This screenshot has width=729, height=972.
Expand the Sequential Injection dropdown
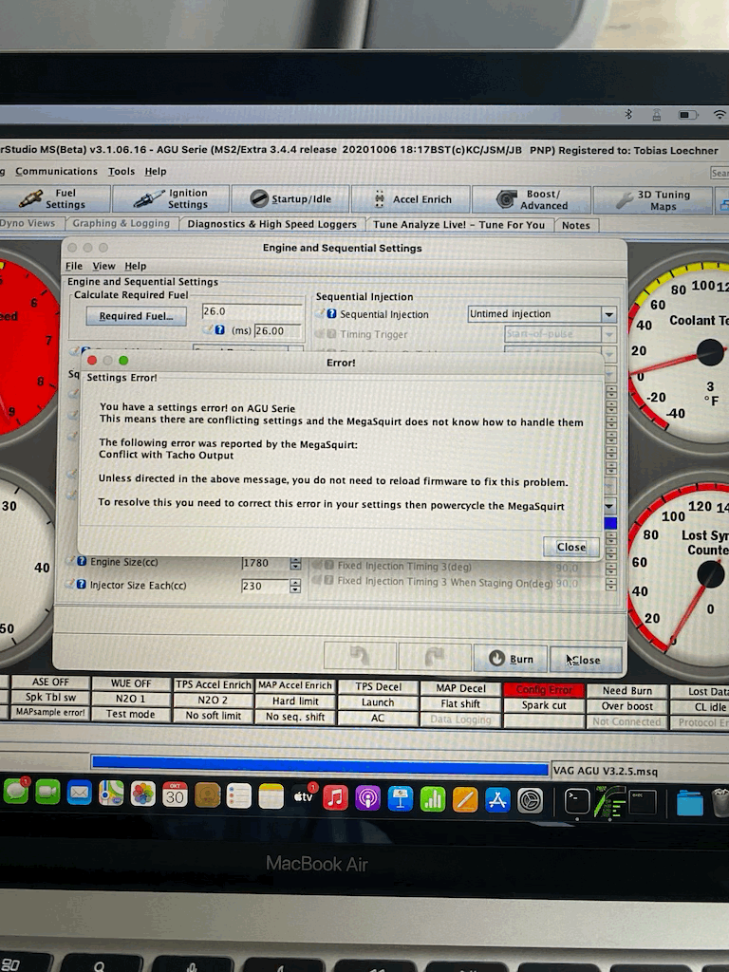(x=608, y=314)
